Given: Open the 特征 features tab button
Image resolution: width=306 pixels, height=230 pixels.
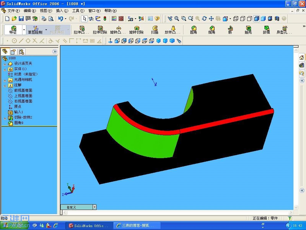Looking at the screenshot, I should [x=13, y=30].
